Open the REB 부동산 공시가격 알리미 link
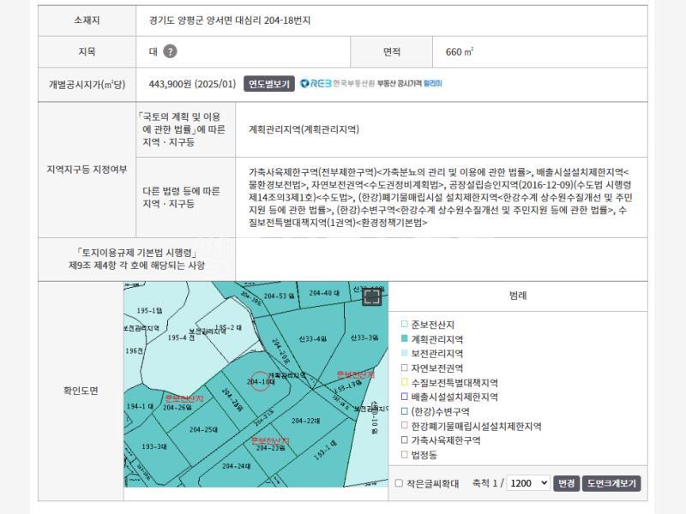The width and height of the screenshot is (686, 514). click(x=371, y=83)
